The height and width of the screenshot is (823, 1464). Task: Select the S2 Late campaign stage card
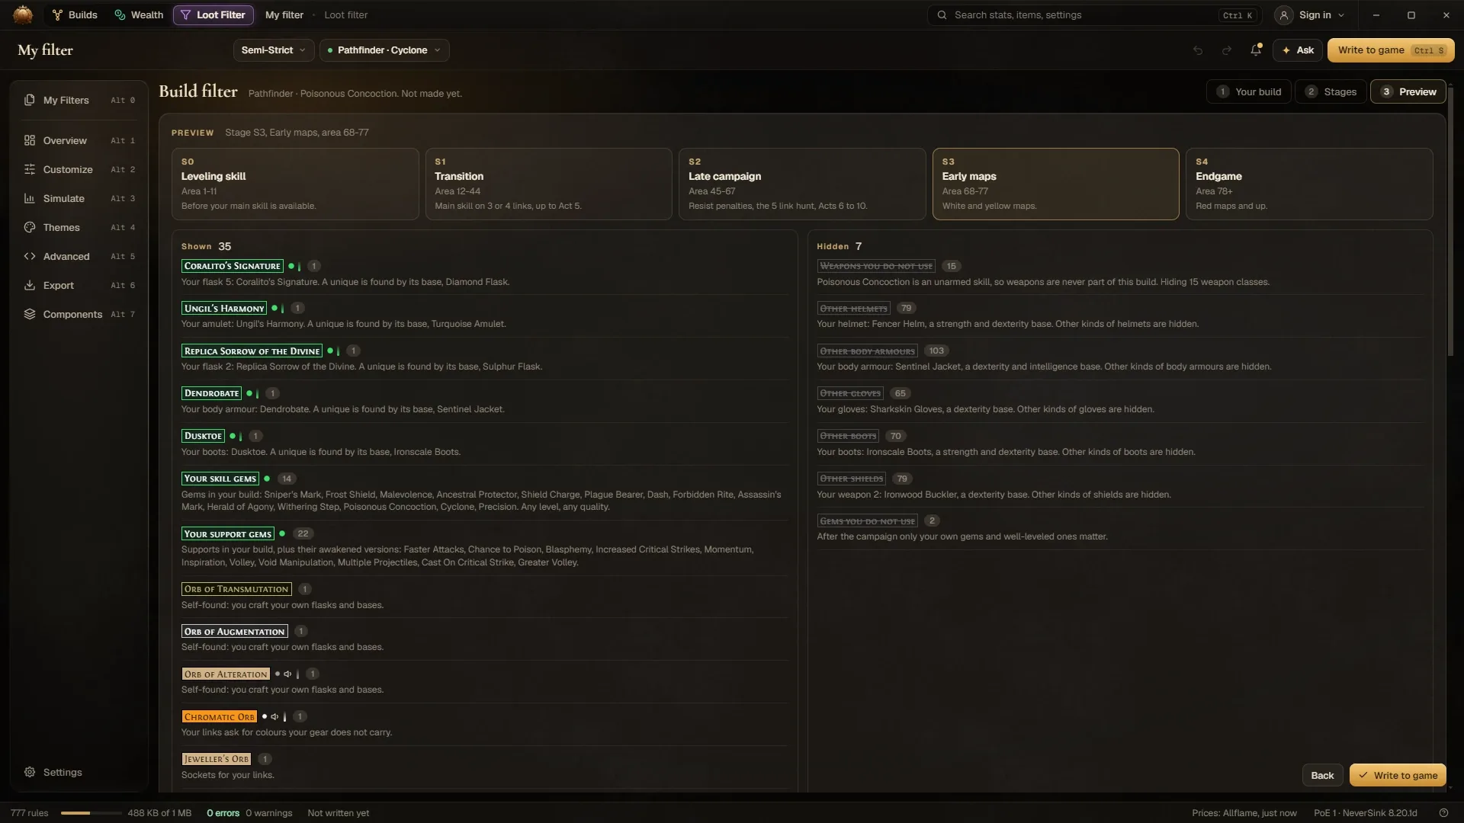802,184
